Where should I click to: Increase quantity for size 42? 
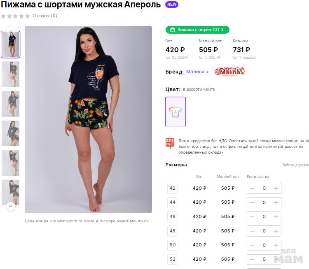(x=276, y=189)
